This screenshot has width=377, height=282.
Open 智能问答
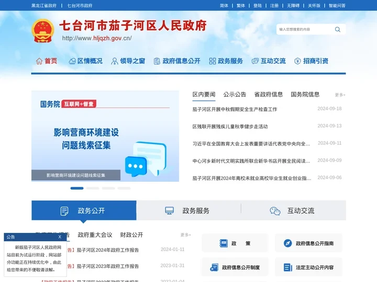click(337, 6)
